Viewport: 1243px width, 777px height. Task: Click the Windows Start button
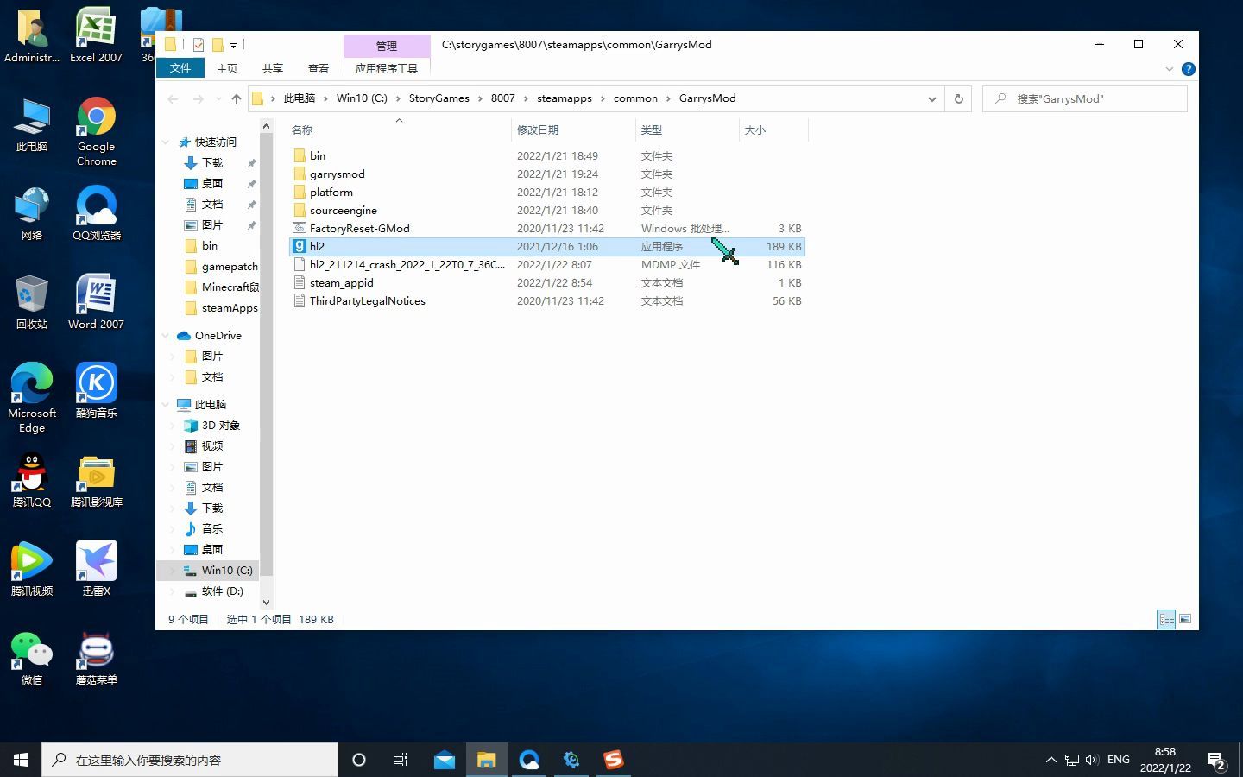[21, 760]
